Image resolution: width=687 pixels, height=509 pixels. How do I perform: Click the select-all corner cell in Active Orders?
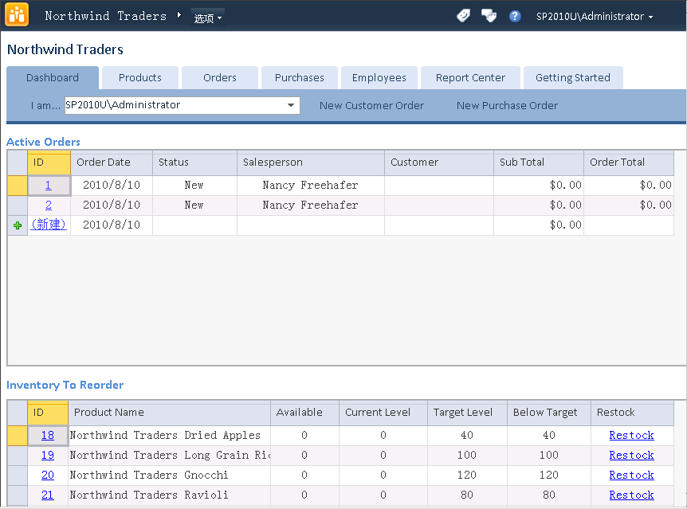(x=18, y=162)
